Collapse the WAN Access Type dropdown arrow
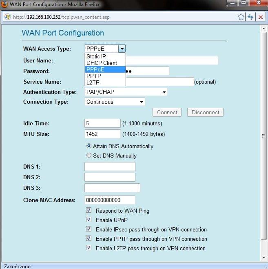Viewport: 268px width, 269px height. (x=122, y=49)
